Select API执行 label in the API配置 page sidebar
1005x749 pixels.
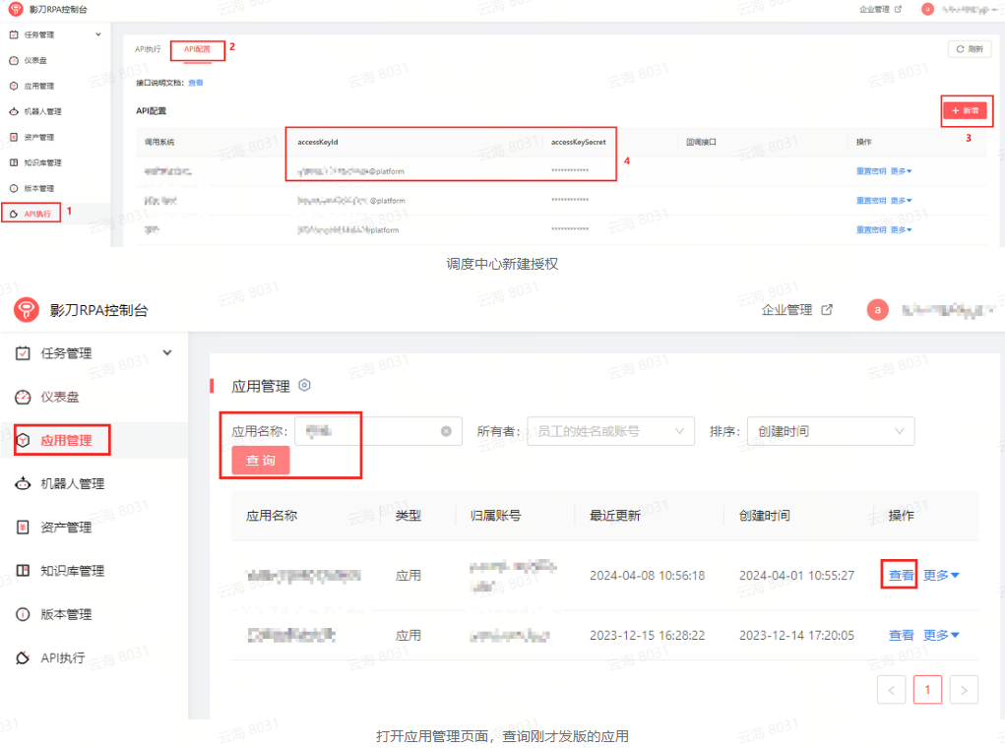(37, 214)
